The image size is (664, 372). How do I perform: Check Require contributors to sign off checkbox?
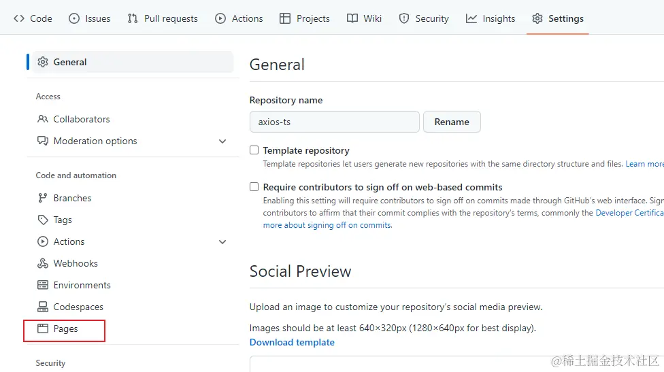coord(254,186)
